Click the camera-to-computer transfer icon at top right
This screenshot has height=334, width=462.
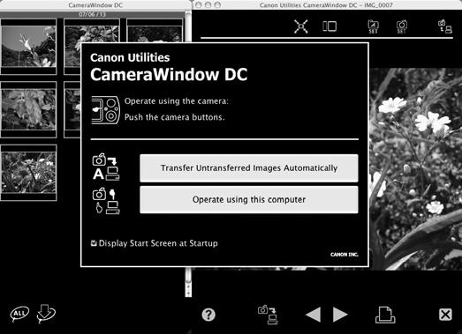point(445,26)
